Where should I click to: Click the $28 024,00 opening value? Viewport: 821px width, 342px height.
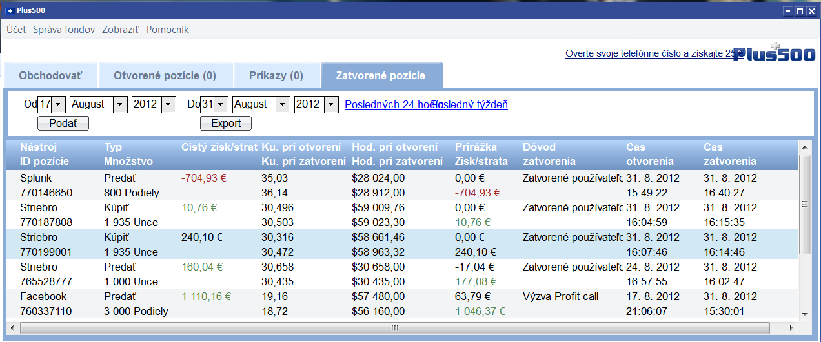click(x=378, y=178)
